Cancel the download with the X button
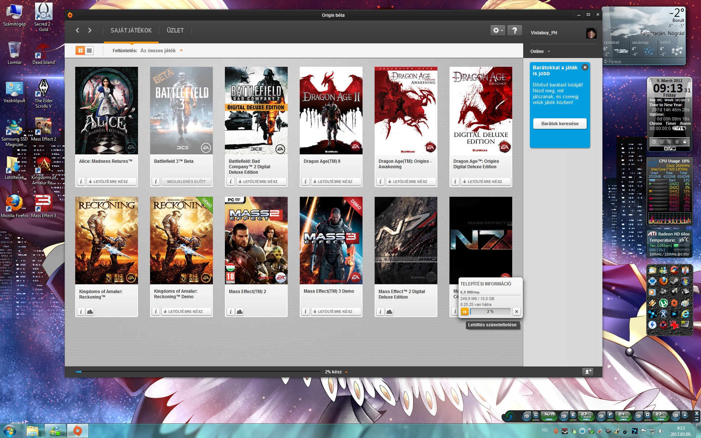Image resolution: width=701 pixels, height=438 pixels. pyautogui.click(x=516, y=311)
